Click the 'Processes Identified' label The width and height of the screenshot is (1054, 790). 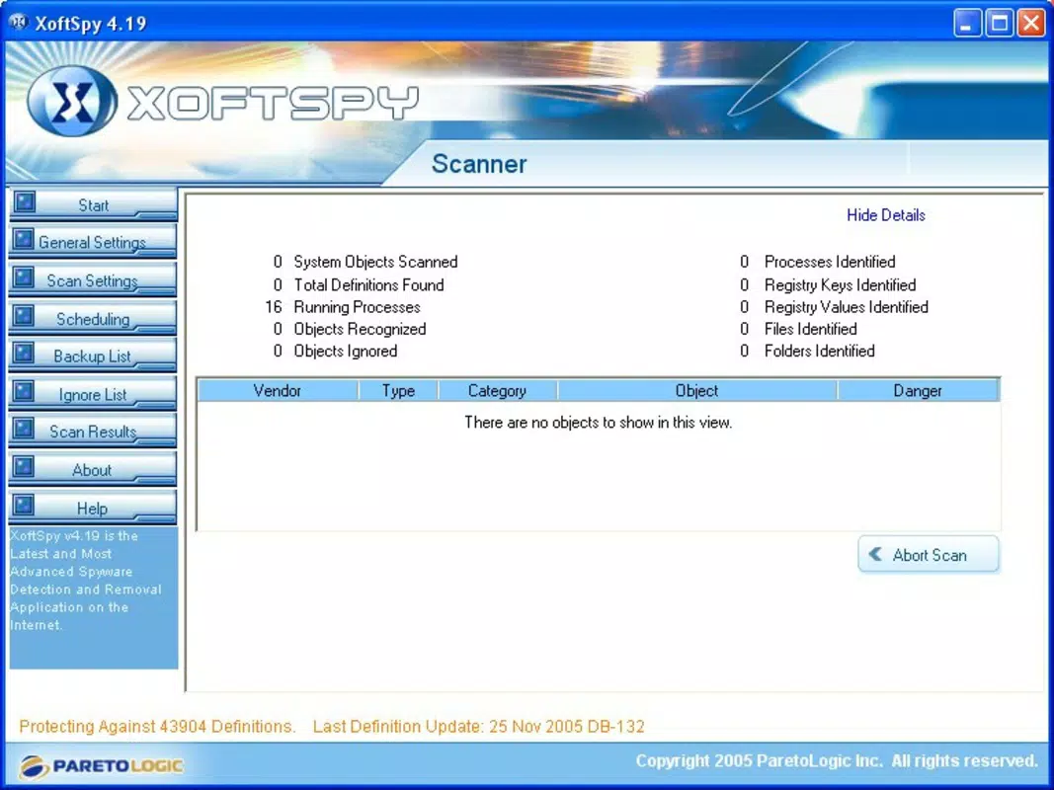point(830,262)
